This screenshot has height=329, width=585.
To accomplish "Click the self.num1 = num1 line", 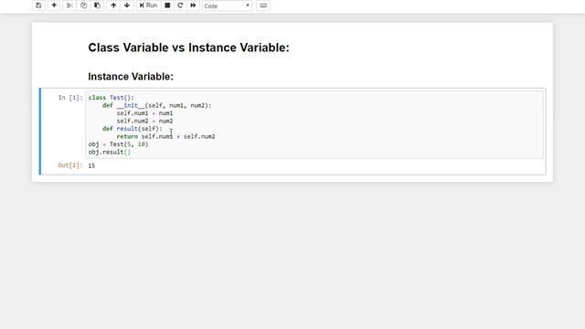I will pos(144,113).
